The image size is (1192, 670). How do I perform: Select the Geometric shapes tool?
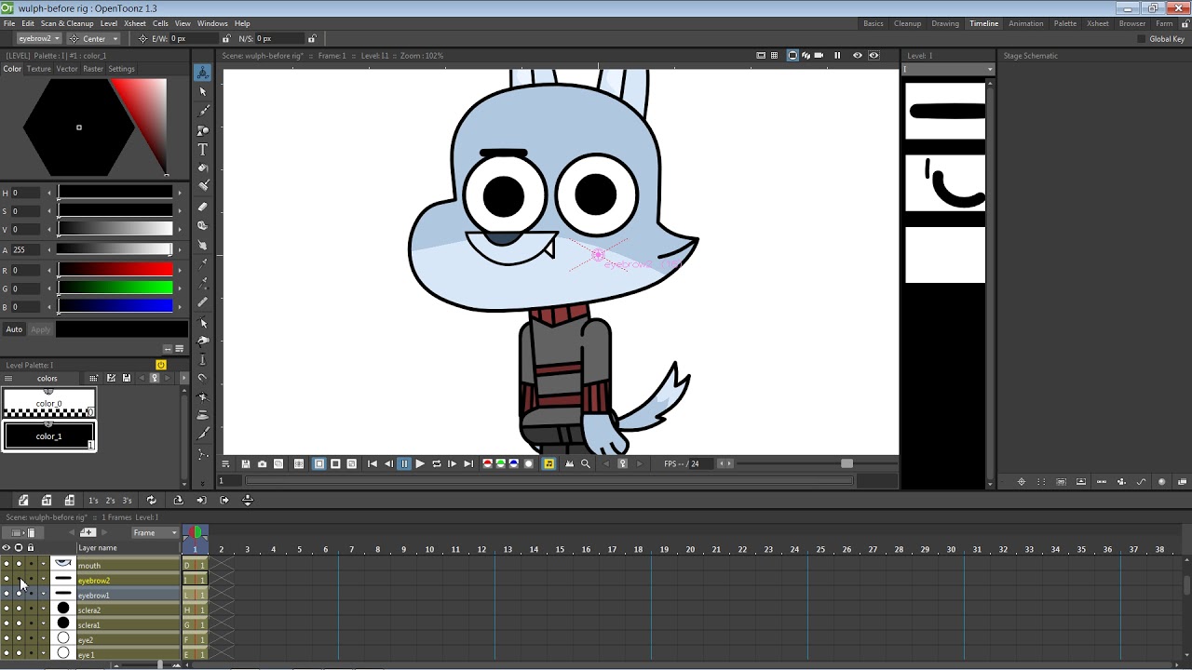pyautogui.click(x=202, y=130)
